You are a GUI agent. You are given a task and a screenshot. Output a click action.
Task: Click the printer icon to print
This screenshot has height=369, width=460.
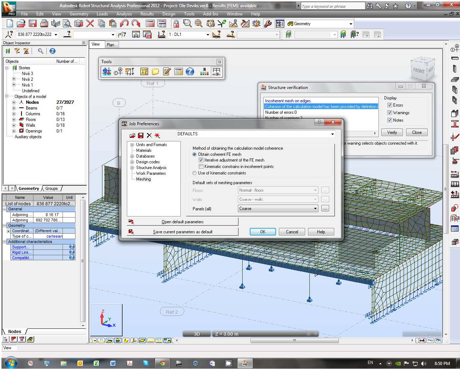pyautogui.click(x=44, y=23)
